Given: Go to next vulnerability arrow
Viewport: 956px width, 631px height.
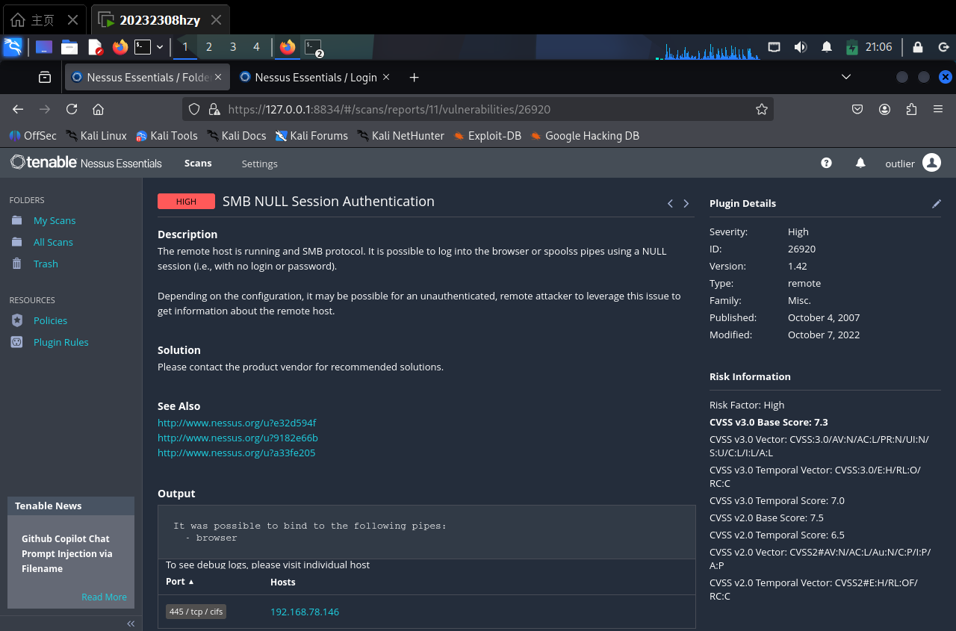Looking at the screenshot, I should click(686, 204).
